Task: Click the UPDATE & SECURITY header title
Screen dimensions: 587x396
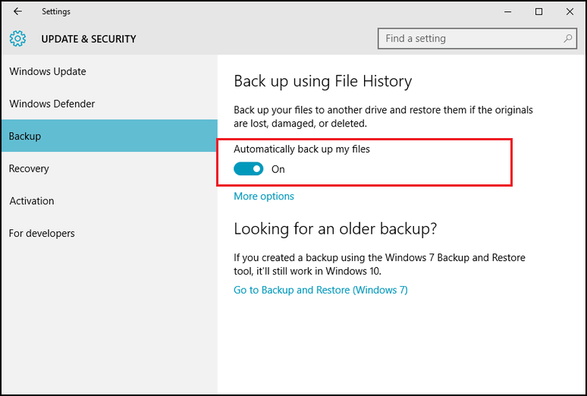Action: coord(89,39)
